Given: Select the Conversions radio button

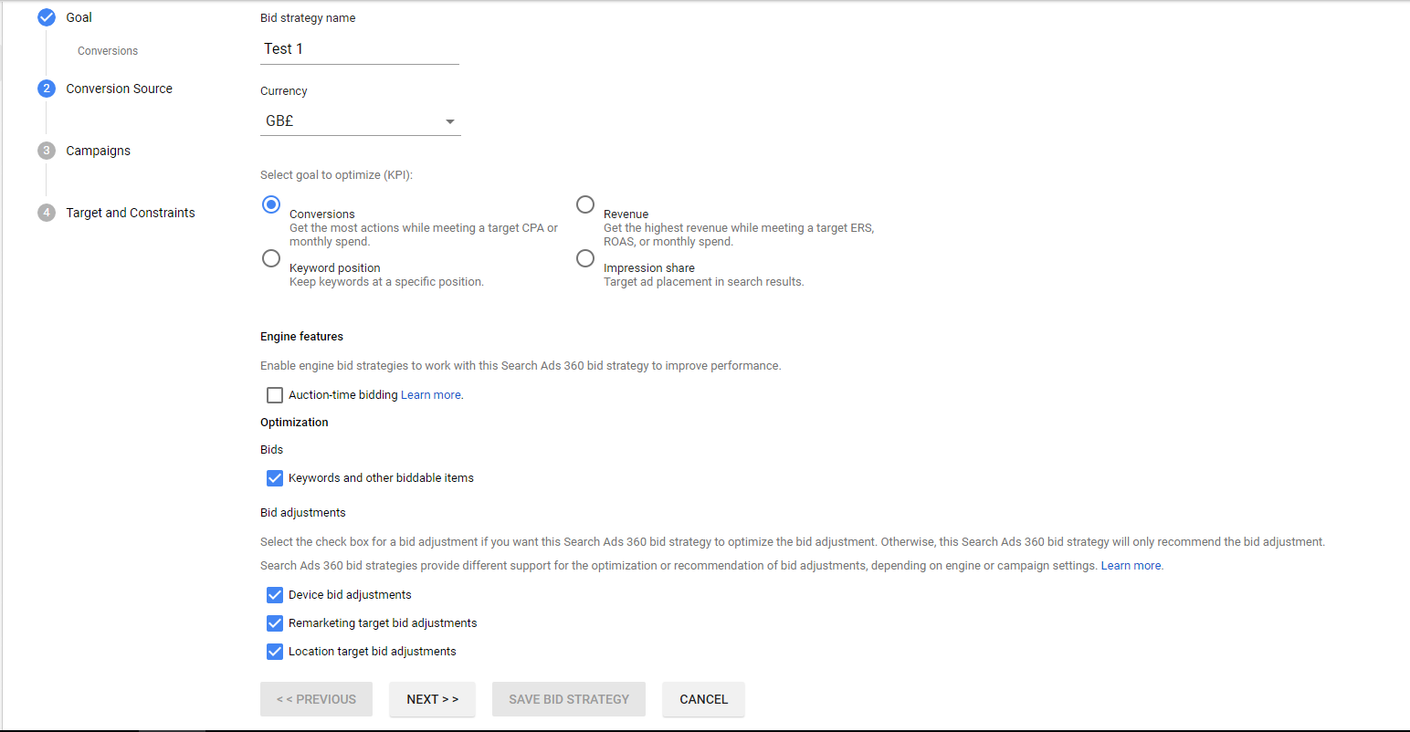Looking at the screenshot, I should point(271,204).
